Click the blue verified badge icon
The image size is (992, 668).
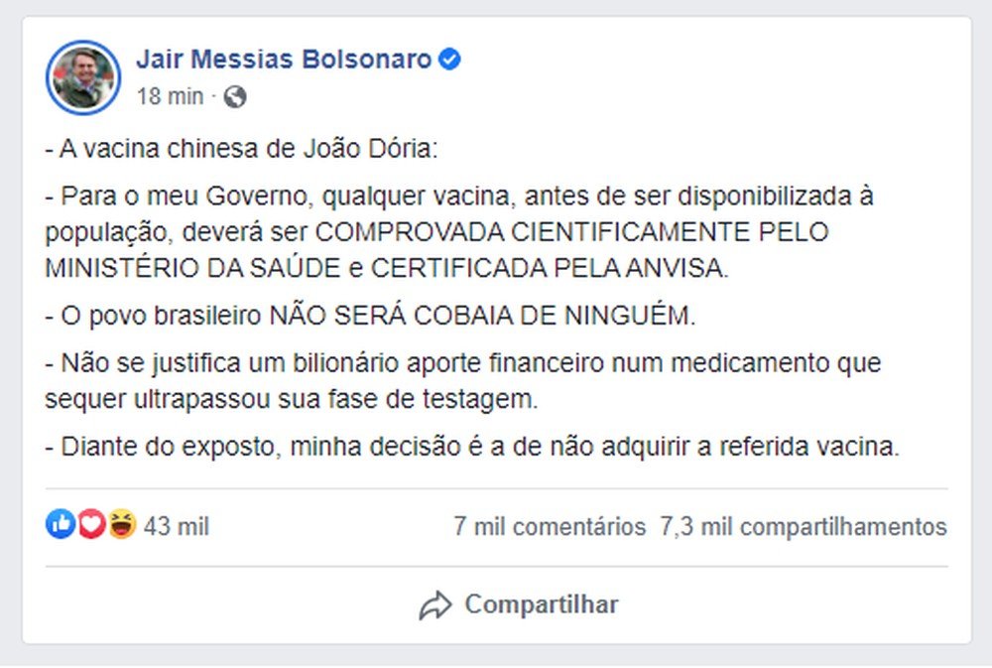pos(449,60)
